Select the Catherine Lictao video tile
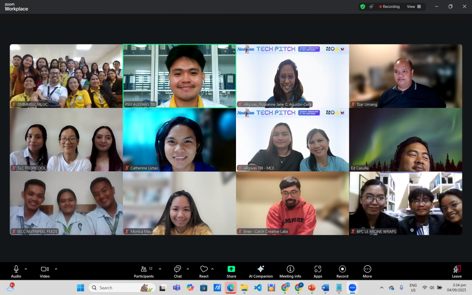This screenshot has height=295, width=472. point(179,139)
